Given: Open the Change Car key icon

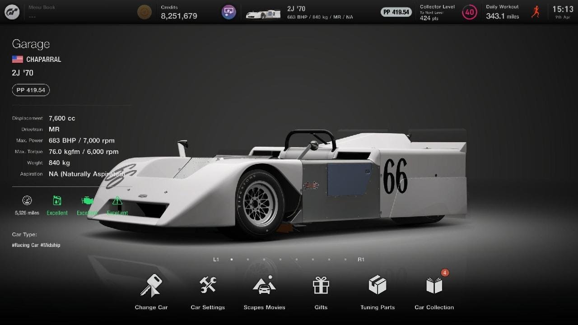Looking at the screenshot, I should [x=151, y=285].
